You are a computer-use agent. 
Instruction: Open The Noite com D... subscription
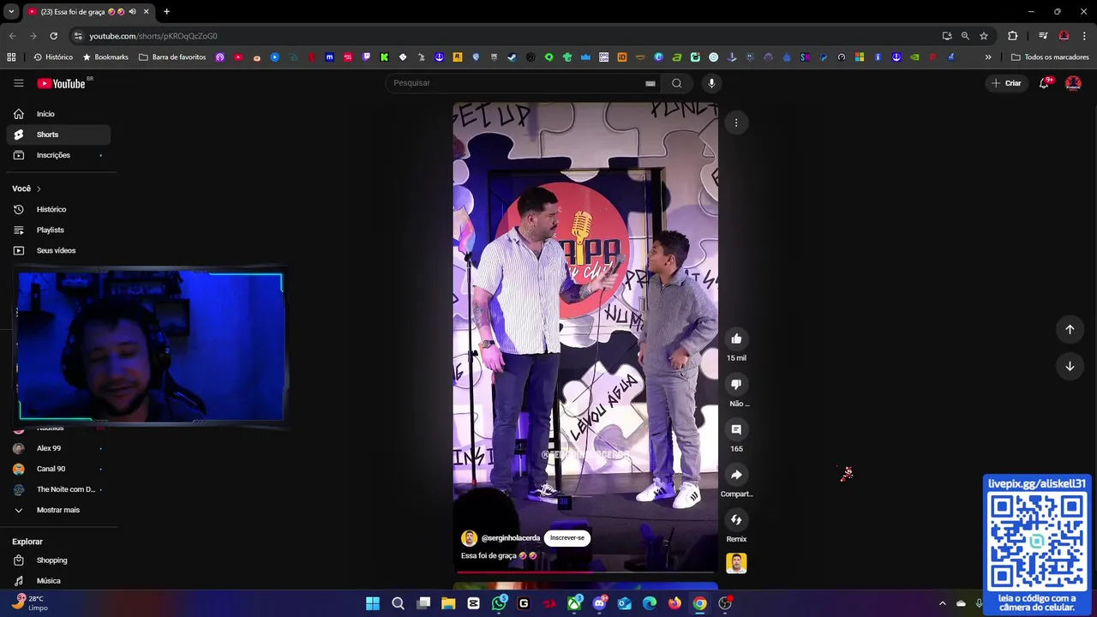(58, 489)
